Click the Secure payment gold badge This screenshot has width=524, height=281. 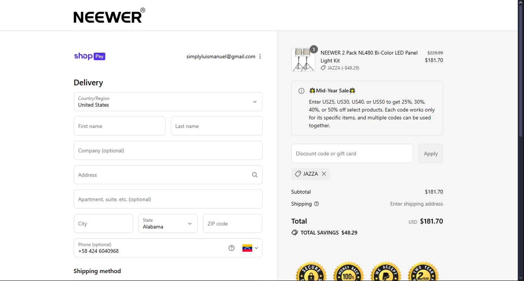coord(311,271)
